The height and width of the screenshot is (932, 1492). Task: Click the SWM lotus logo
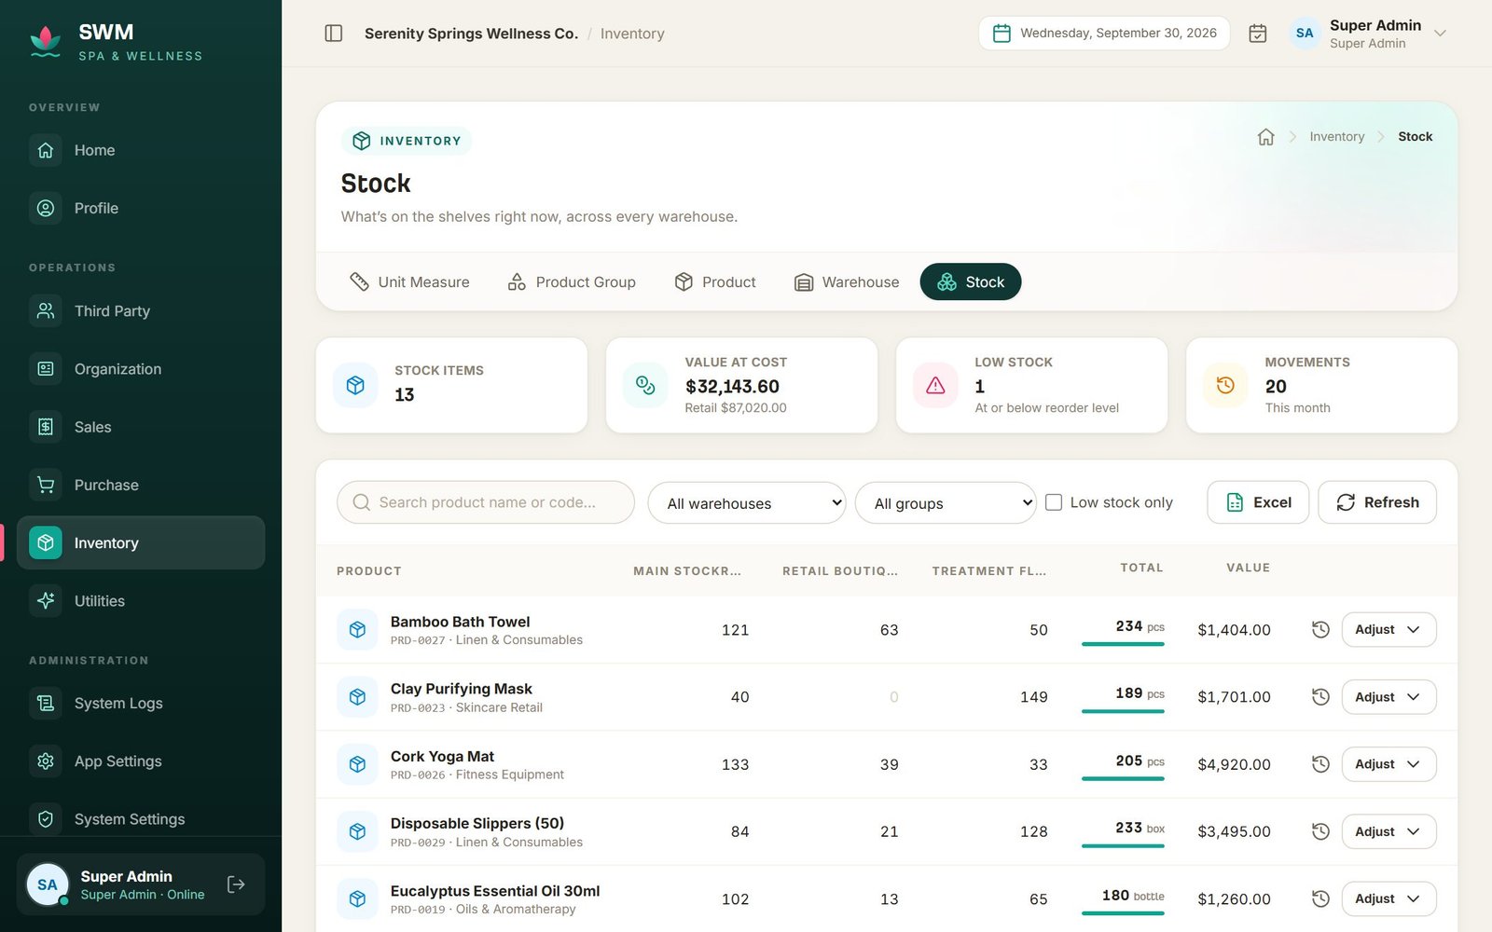[x=46, y=41]
